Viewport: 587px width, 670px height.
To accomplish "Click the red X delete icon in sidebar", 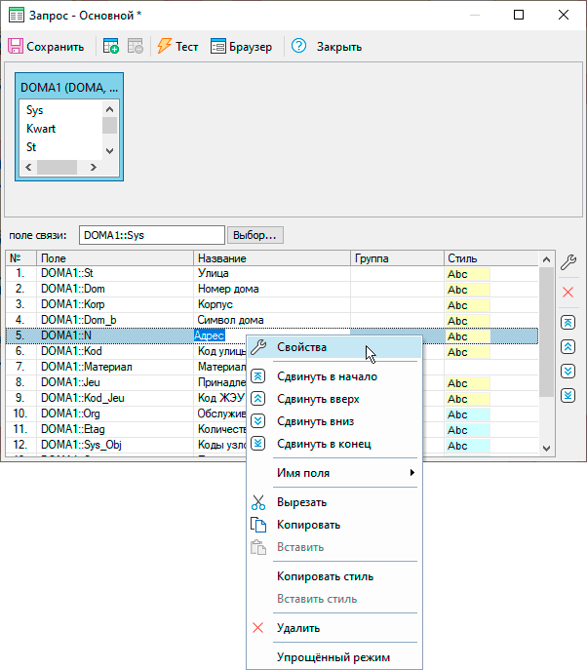I will 568,293.
